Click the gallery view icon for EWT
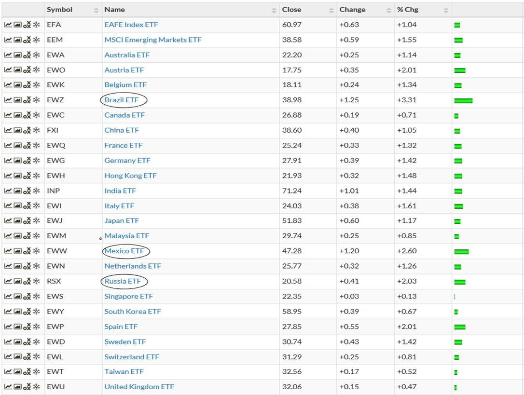 (17, 372)
